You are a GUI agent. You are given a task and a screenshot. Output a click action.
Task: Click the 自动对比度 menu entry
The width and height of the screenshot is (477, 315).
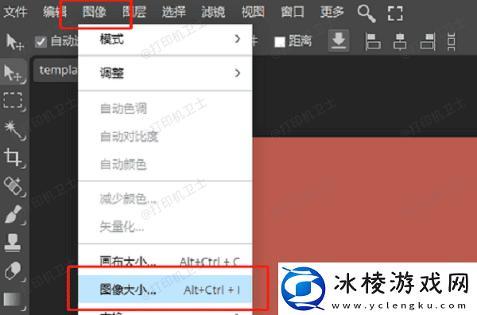[x=165, y=136]
